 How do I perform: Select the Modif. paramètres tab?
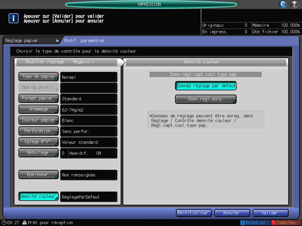click(x=84, y=41)
